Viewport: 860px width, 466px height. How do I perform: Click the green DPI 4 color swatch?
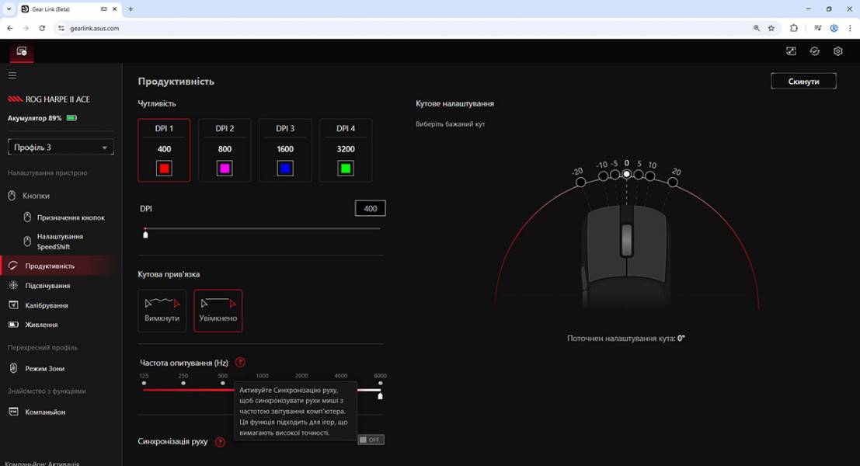pyautogui.click(x=346, y=169)
